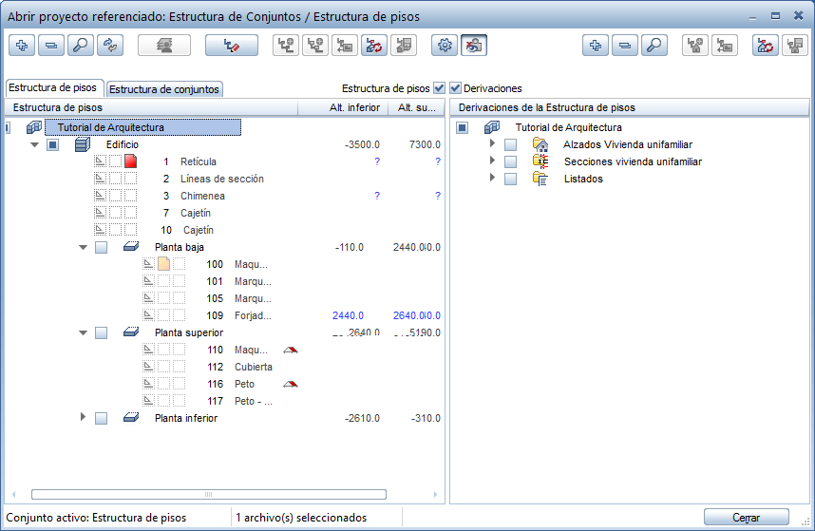
Task: Expand Alzados Vivienda unifamiliar node
Action: [492, 144]
